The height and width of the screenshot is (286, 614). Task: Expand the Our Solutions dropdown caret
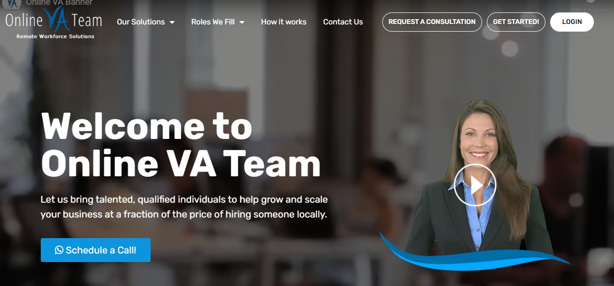pos(172,22)
